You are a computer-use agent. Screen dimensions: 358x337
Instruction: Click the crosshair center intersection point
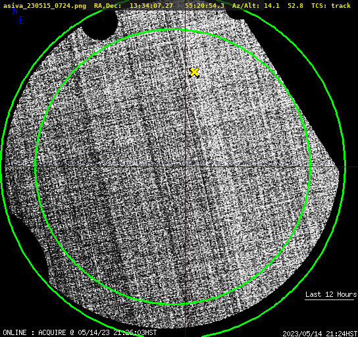point(185,167)
